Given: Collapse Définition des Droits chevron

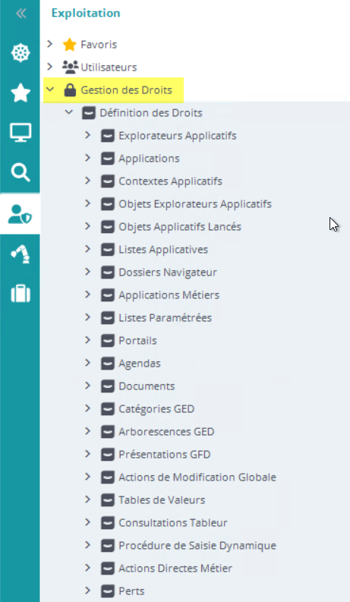Looking at the screenshot, I should [68, 112].
